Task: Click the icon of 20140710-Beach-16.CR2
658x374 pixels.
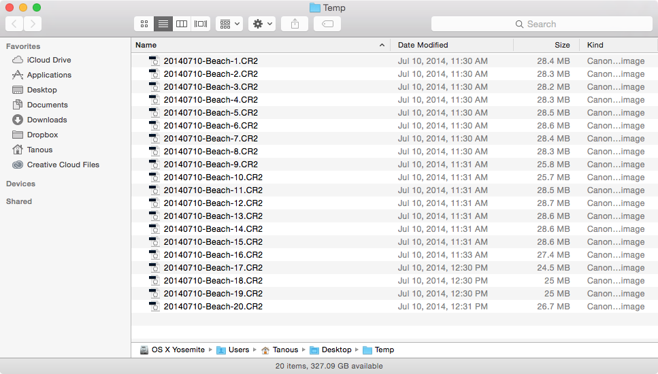Action: (154, 255)
